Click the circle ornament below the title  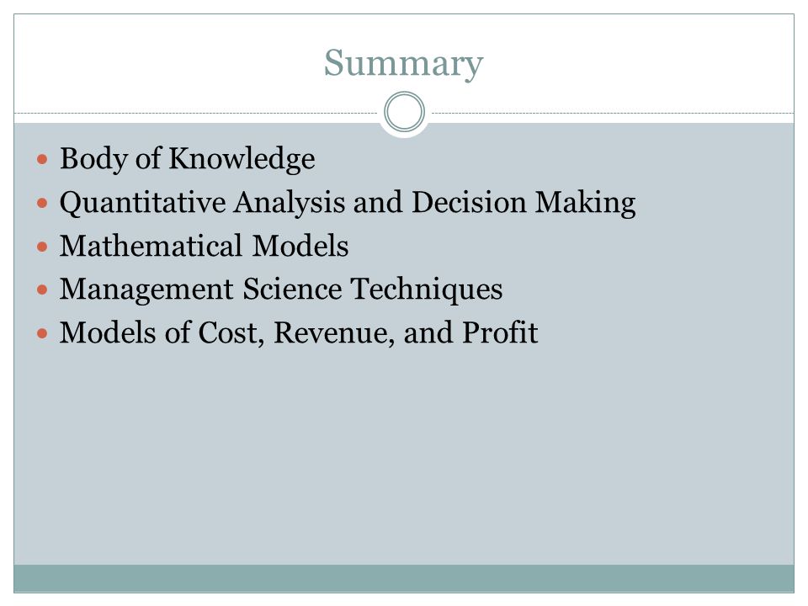pos(405,112)
